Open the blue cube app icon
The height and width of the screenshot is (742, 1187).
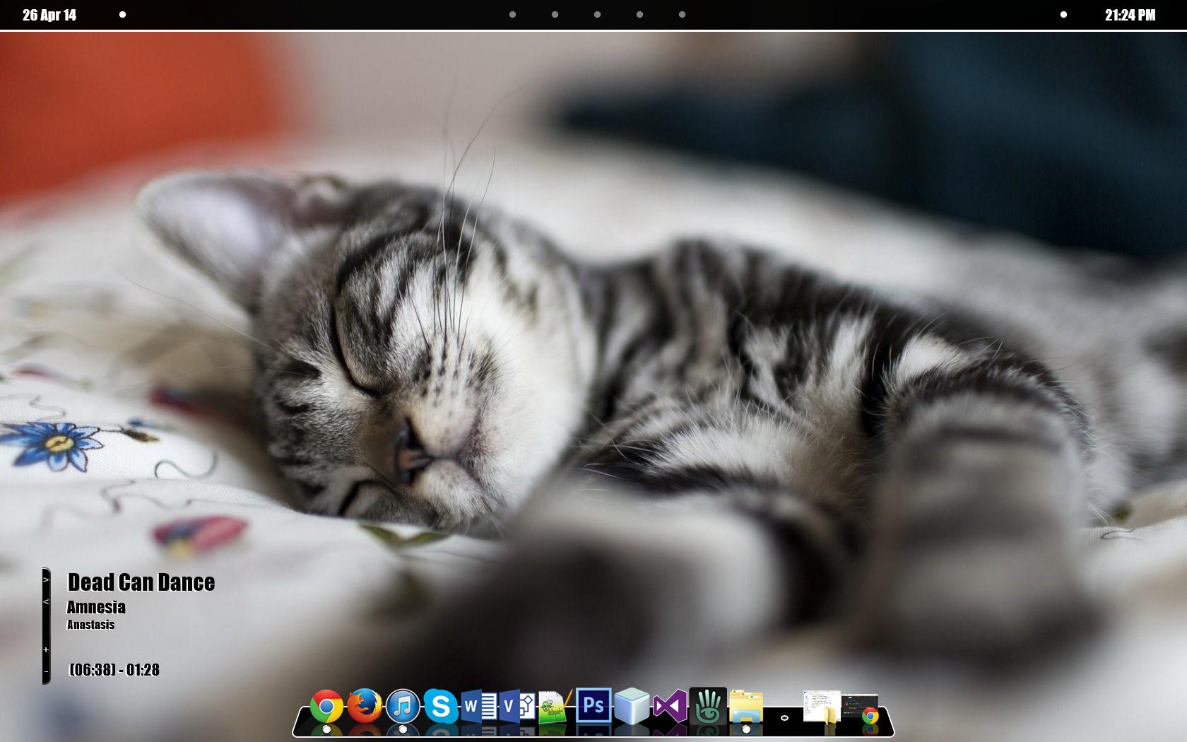point(631,706)
